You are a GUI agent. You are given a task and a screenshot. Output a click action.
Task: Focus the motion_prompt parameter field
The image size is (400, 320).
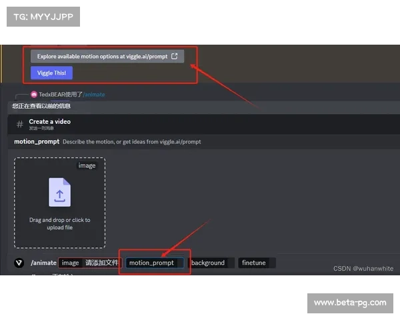click(x=155, y=263)
